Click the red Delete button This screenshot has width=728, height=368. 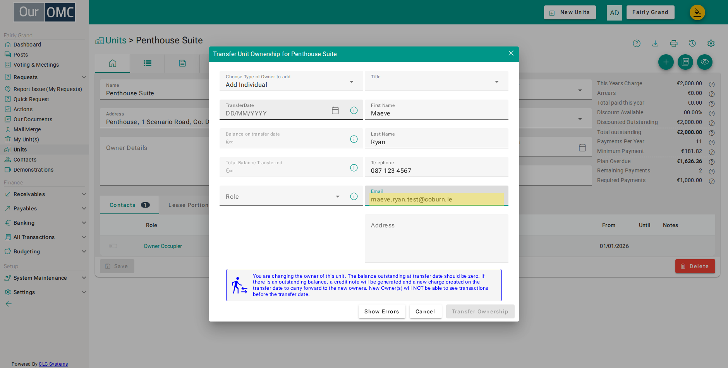(695, 266)
